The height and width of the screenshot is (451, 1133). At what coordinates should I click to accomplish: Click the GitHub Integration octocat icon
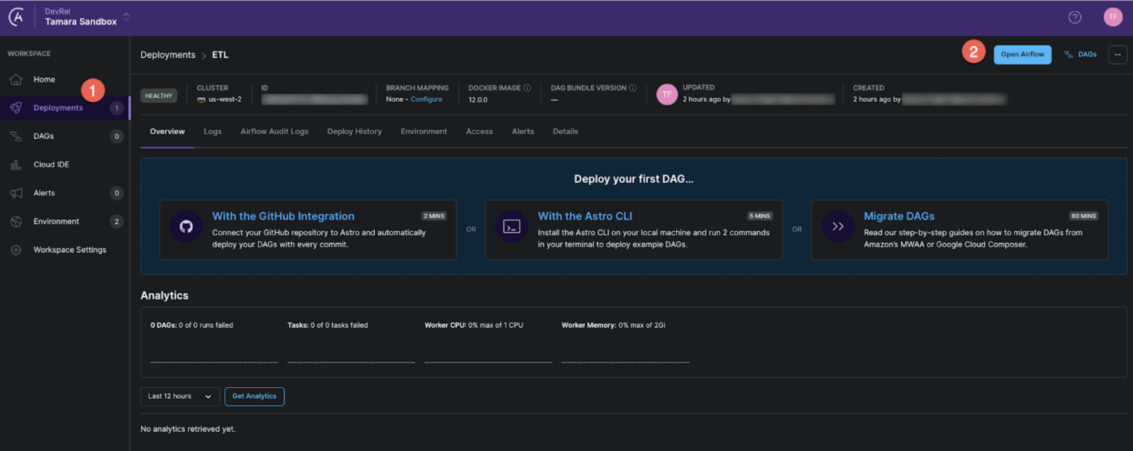[186, 227]
